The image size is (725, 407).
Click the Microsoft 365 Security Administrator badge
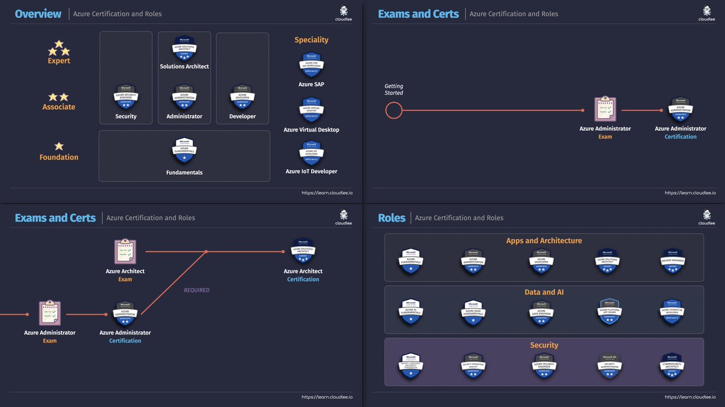(x=609, y=366)
